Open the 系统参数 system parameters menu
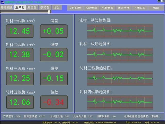The height and width of the screenshot is (124, 165). (91, 8)
